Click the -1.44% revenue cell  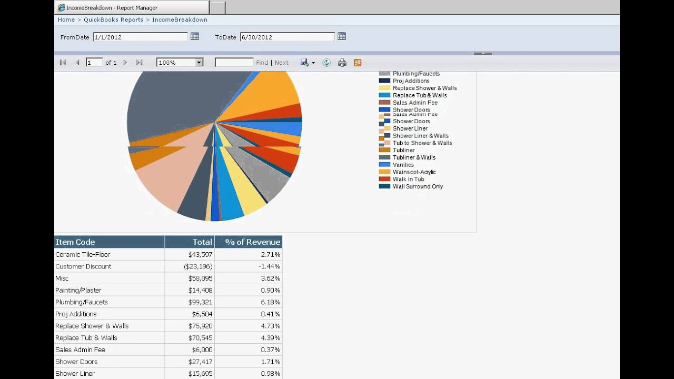pyautogui.click(x=249, y=266)
